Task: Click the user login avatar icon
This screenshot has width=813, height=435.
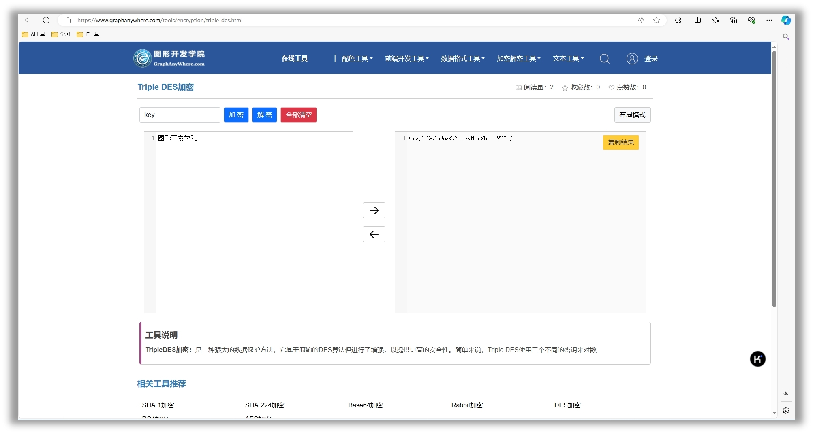Action: coord(632,58)
